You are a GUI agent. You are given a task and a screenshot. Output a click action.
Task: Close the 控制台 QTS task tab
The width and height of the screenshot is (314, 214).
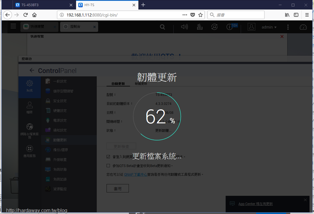pyautogui.click(x=94, y=27)
